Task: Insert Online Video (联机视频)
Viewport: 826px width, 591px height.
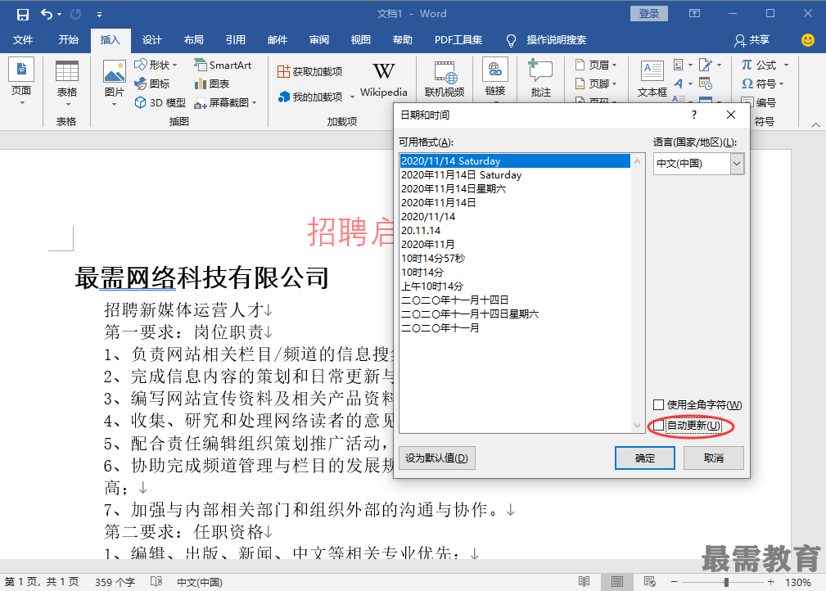Action: [x=445, y=79]
